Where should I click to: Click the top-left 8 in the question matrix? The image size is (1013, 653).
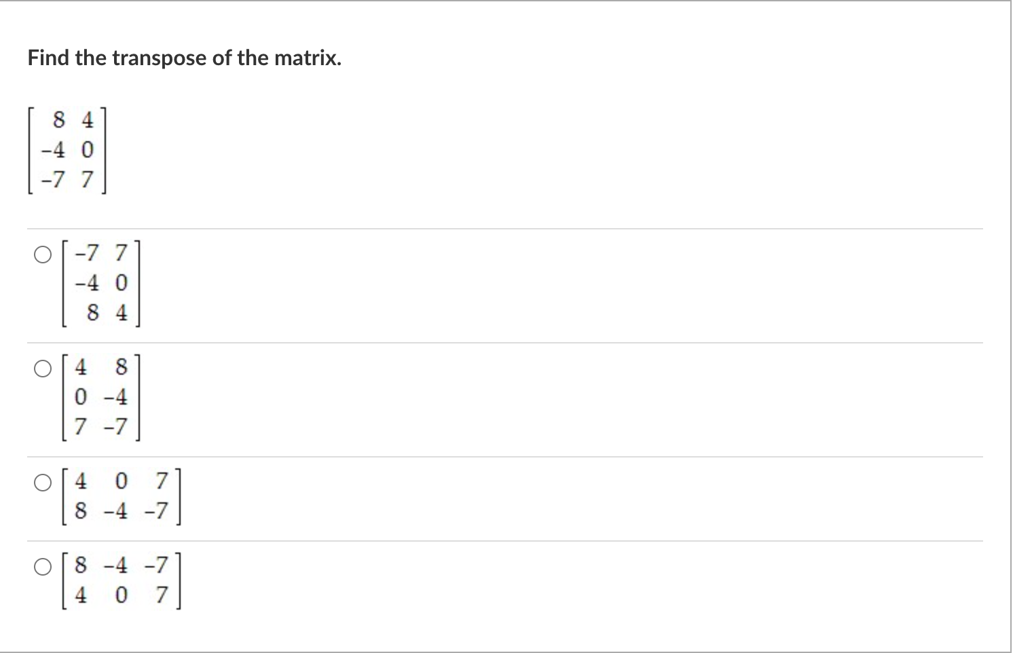59,120
